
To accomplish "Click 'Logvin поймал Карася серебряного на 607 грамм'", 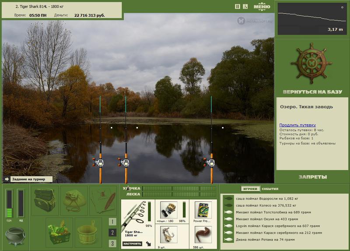I will tap(278, 226).
